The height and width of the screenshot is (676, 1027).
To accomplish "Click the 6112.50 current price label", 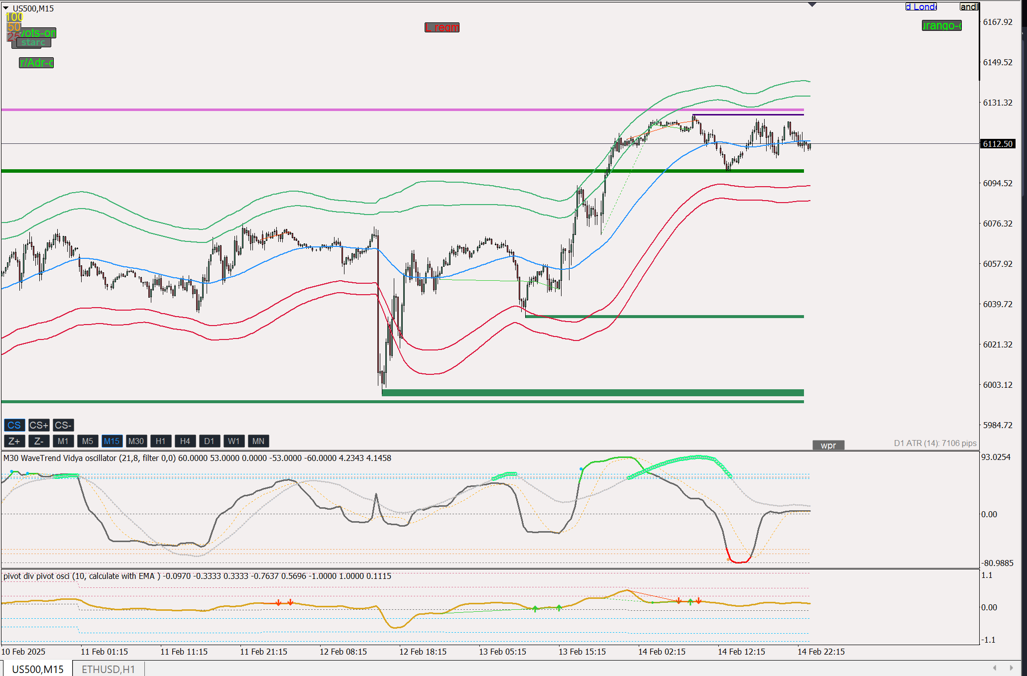I will pos(997,144).
